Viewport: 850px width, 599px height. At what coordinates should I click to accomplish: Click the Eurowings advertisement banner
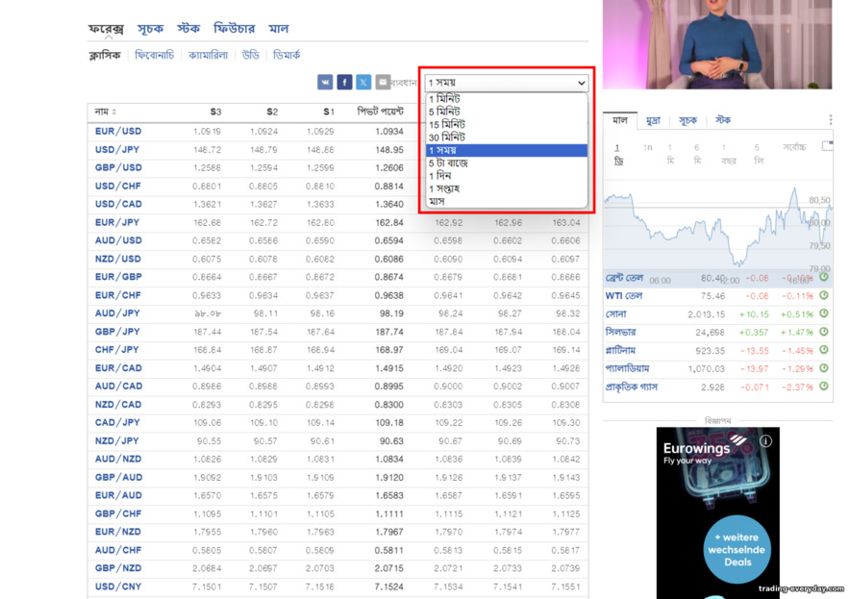tap(717, 512)
